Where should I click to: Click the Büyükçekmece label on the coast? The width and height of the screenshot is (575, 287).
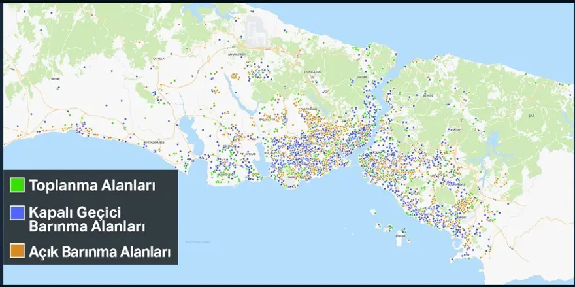[x=152, y=141]
